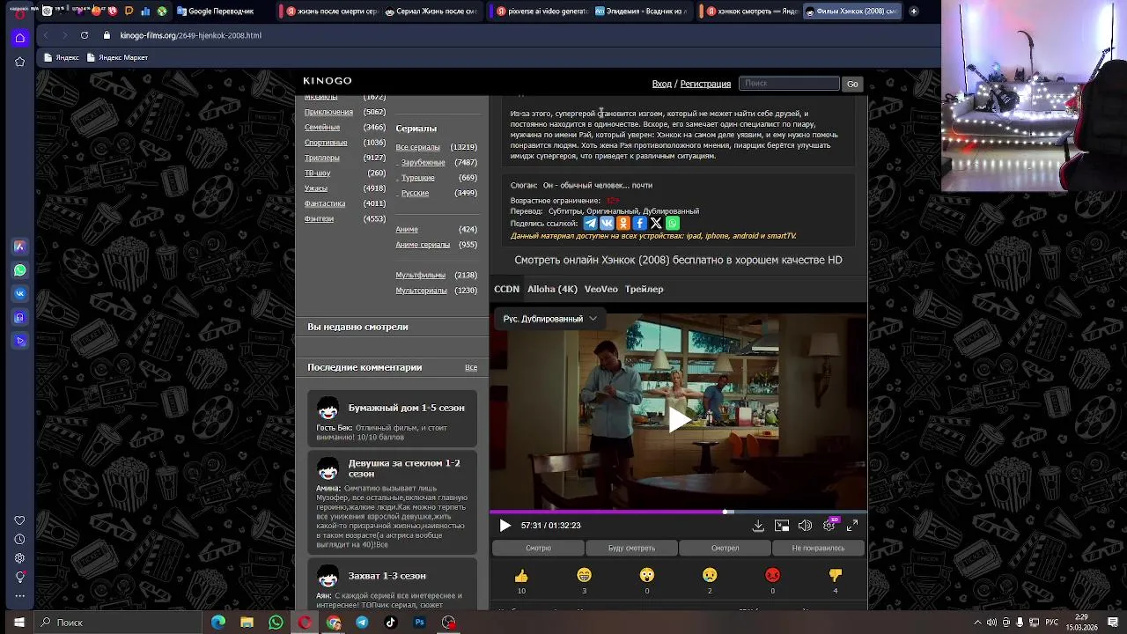Open the player quality settings gear

[829, 526]
